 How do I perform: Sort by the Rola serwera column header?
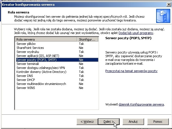click(46, 39)
